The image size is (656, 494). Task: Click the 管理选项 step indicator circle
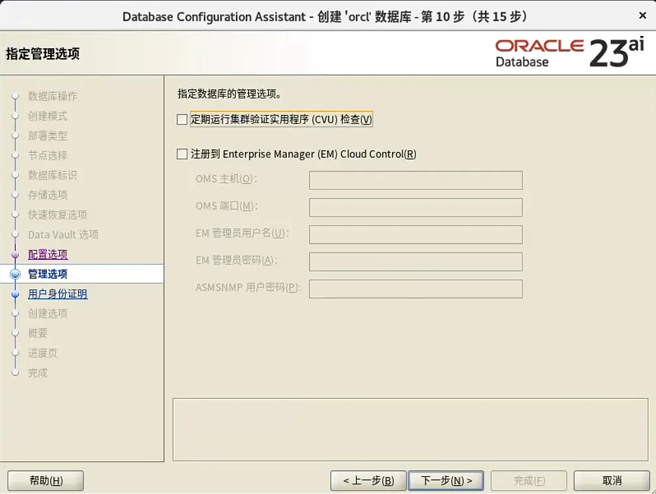(15, 273)
